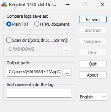Click the disabled maximize box icon
This screenshot has width=111, height=112.
click(x=85, y=4)
